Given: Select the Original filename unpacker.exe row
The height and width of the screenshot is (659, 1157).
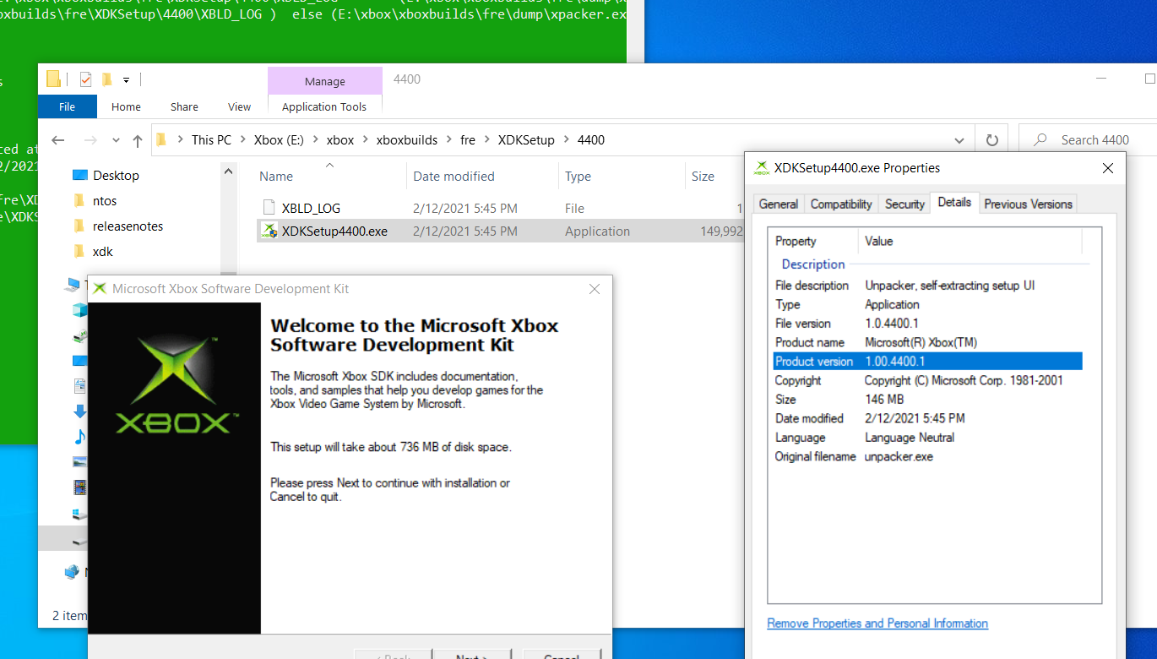Looking at the screenshot, I should 928,456.
